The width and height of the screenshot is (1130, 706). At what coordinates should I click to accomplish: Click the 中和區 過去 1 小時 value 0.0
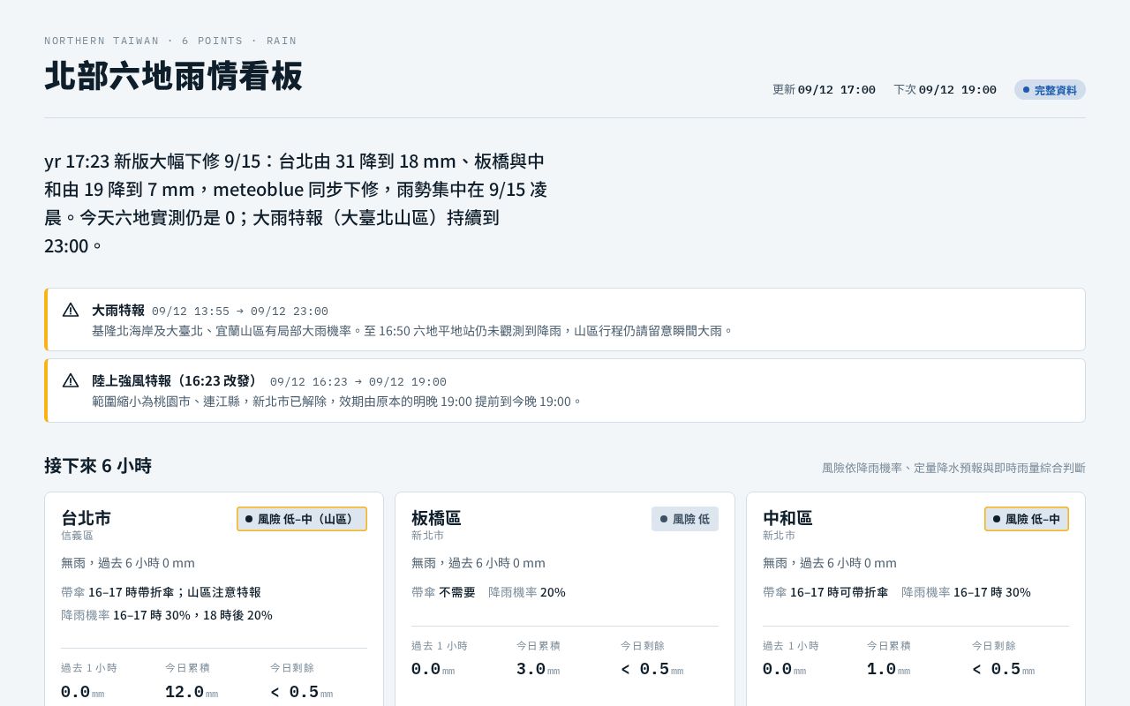tap(778, 670)
